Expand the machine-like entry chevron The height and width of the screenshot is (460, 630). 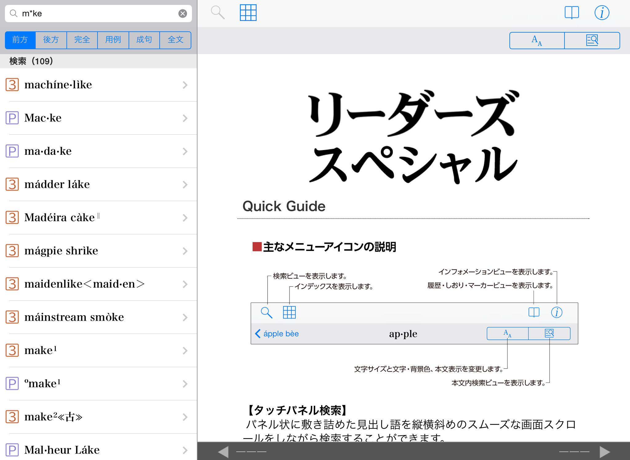click(x=185, y=85)
